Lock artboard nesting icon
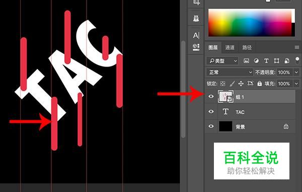The height and width of the screenshot is (192, 302). (250, 83)
